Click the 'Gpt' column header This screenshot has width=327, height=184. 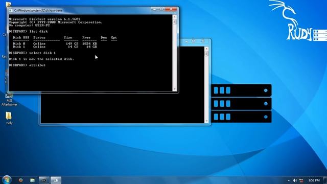pos(114,37)
